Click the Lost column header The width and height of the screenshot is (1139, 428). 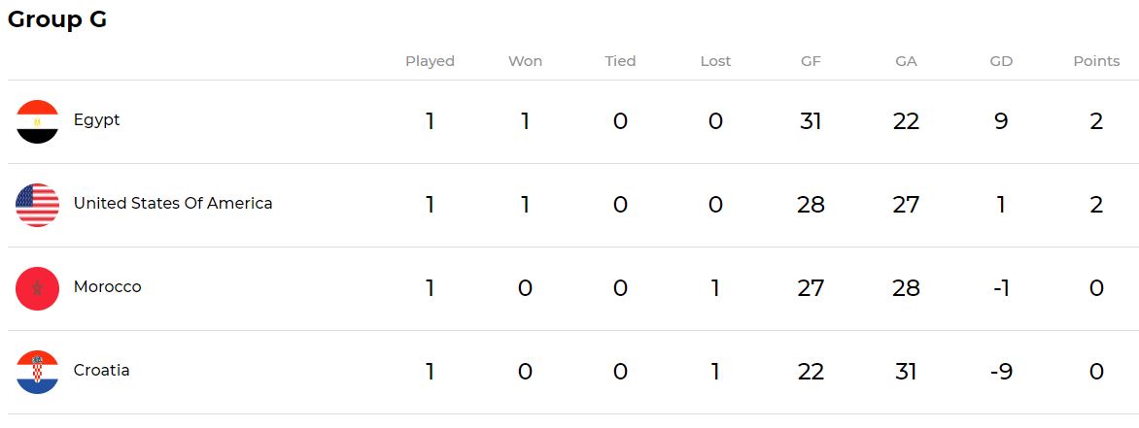715,61
